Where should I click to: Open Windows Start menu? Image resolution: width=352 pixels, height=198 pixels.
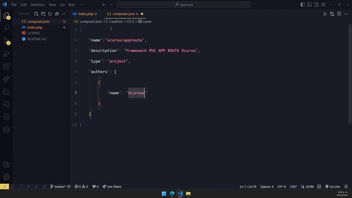(164, 194)
